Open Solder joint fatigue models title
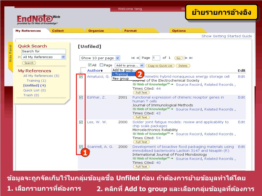This screenshot has width=262, height=196. tap(180, 124)
